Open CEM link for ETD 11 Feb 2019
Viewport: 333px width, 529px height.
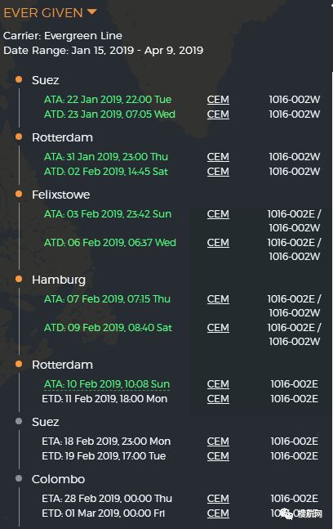(x=218, y=399)
